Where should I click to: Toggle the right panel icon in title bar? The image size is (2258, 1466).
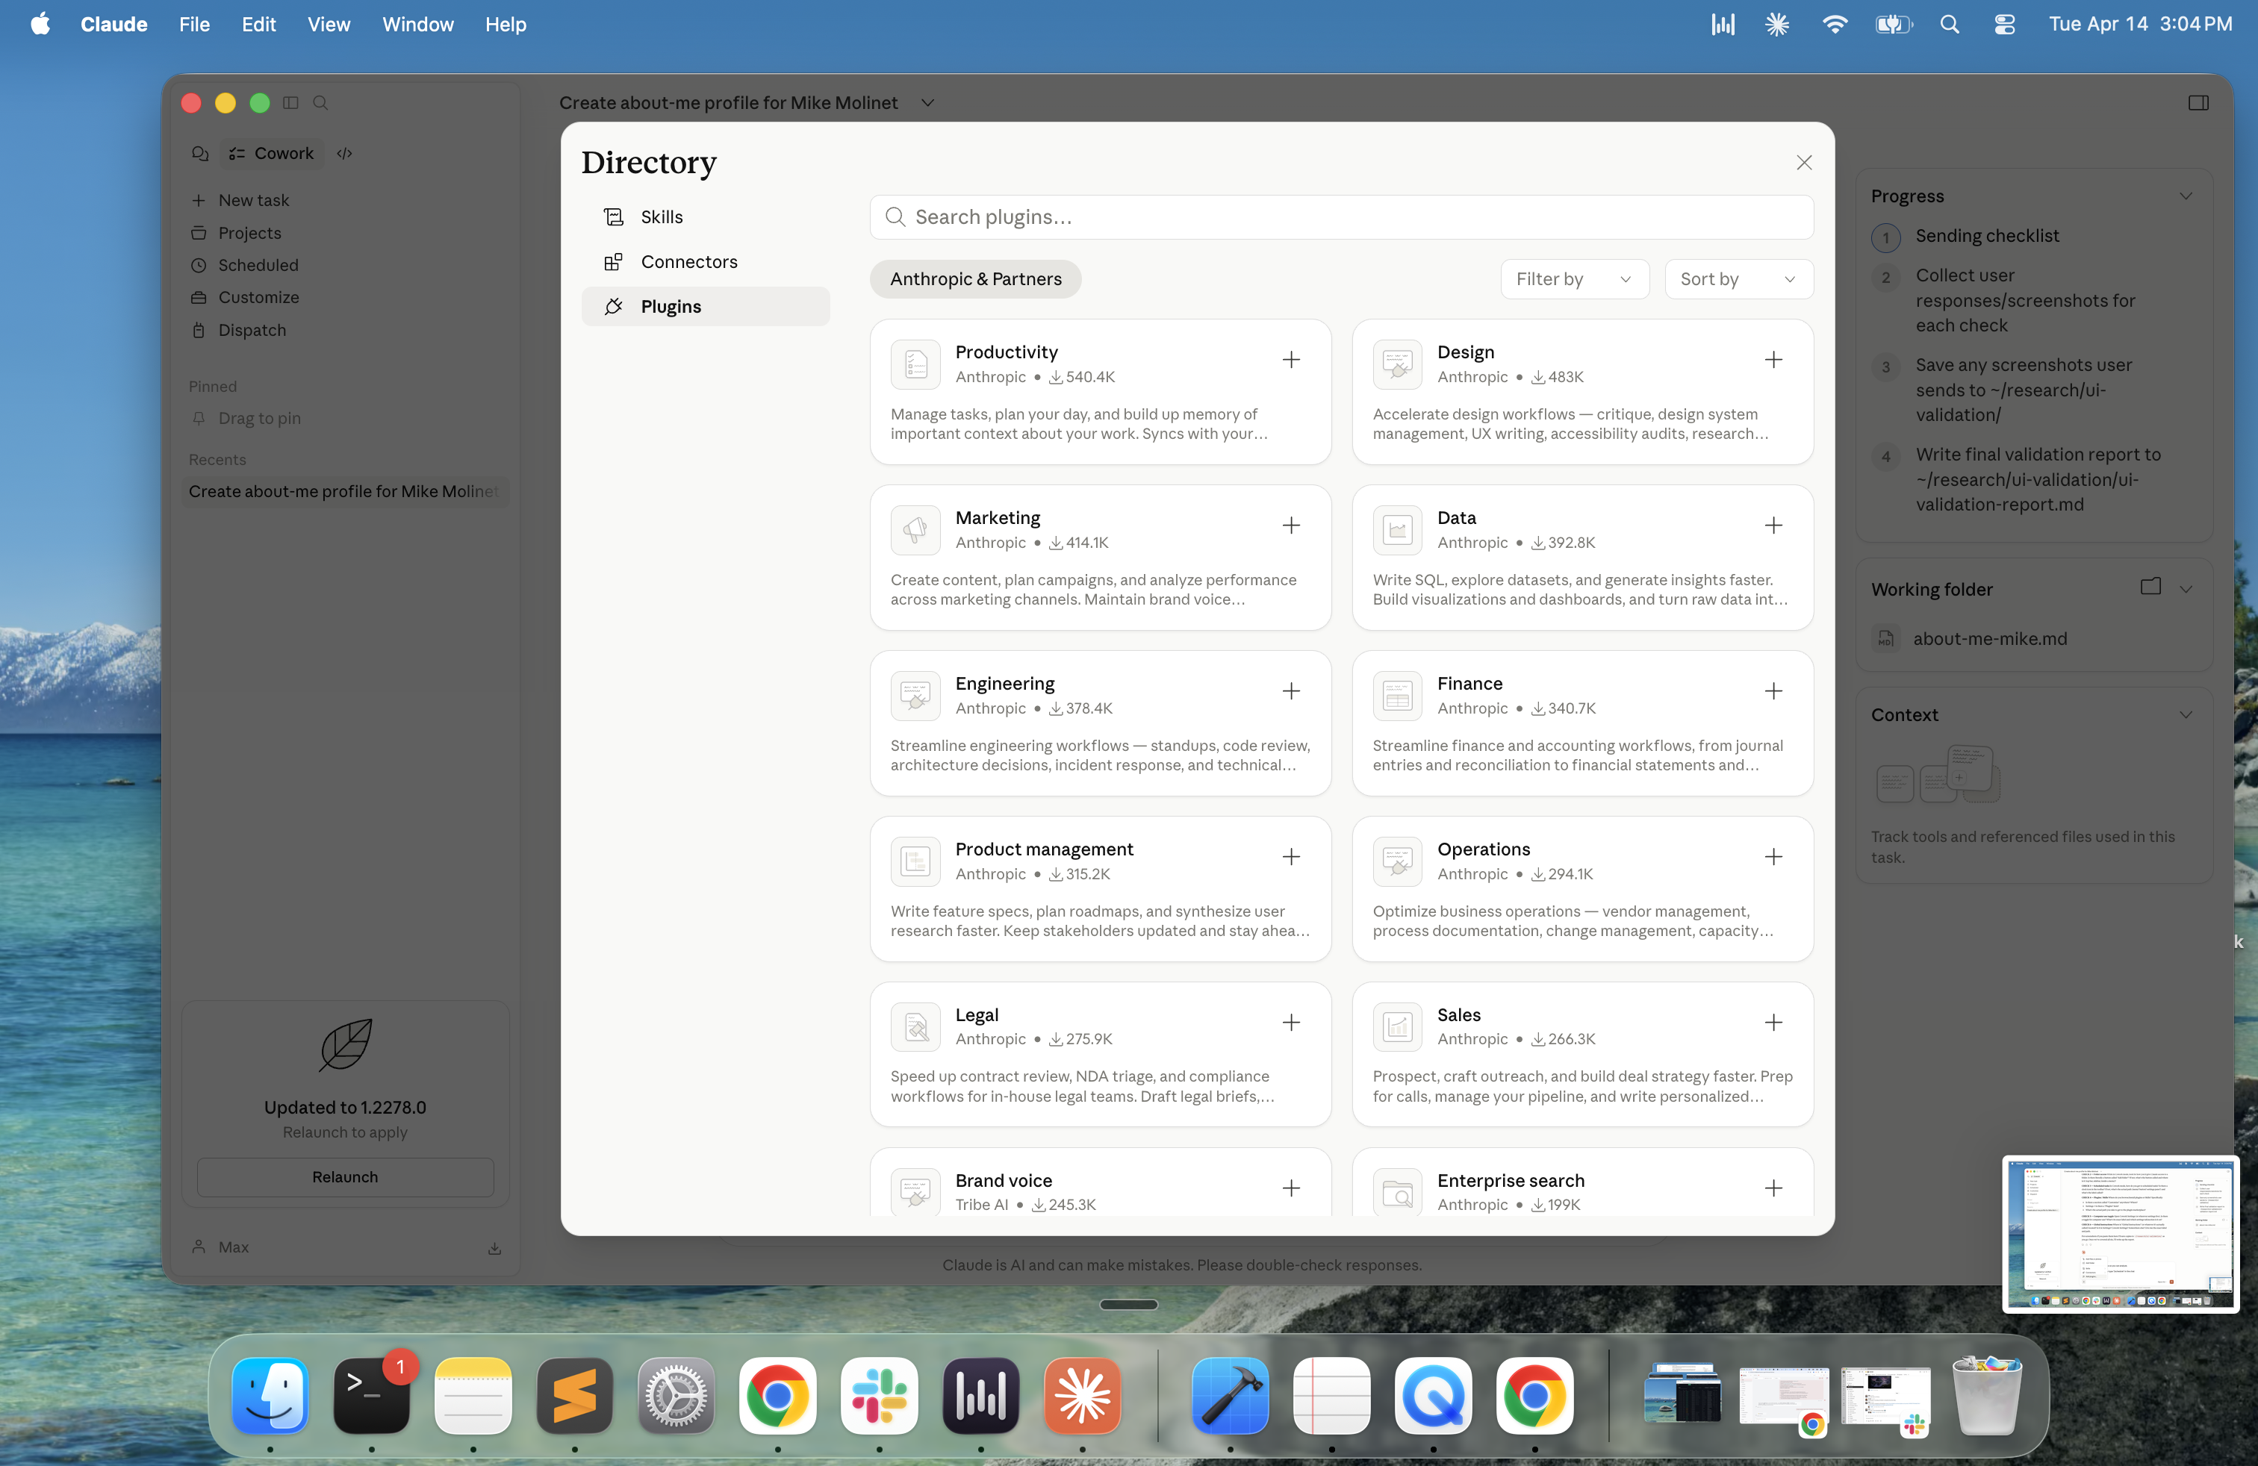coord(2198,102)
